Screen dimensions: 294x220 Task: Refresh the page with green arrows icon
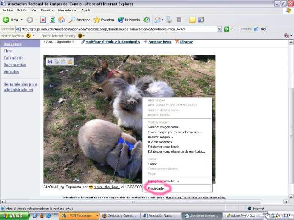(52, 20)
